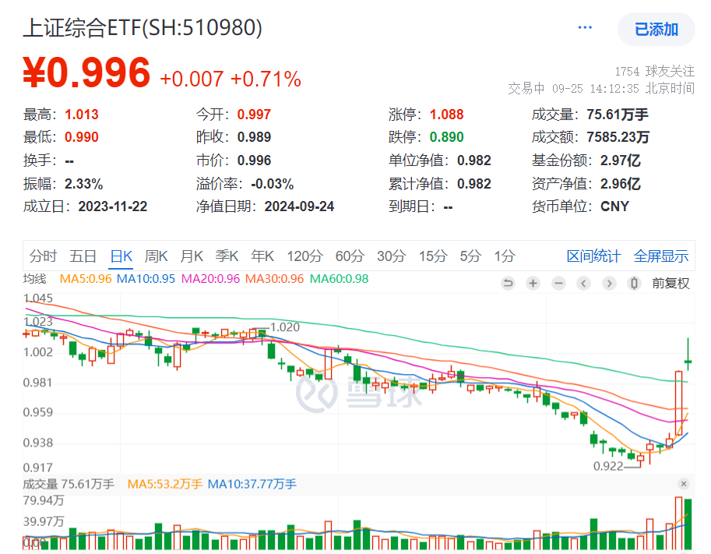
Task: Move chart left with the left chevron
Action: click(x=583, y=284)
